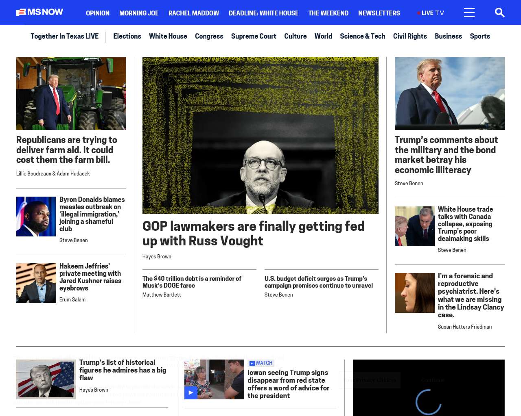
Task: Read GOP lawmakers Russ Vought headline
Action: click(x=254, y=234)
